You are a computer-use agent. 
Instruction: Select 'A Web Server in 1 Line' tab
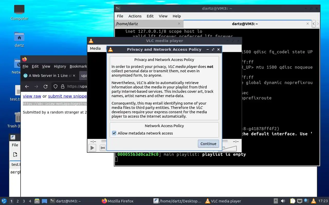[50, 76]
